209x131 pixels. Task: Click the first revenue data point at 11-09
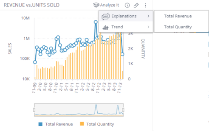[35, 62]
